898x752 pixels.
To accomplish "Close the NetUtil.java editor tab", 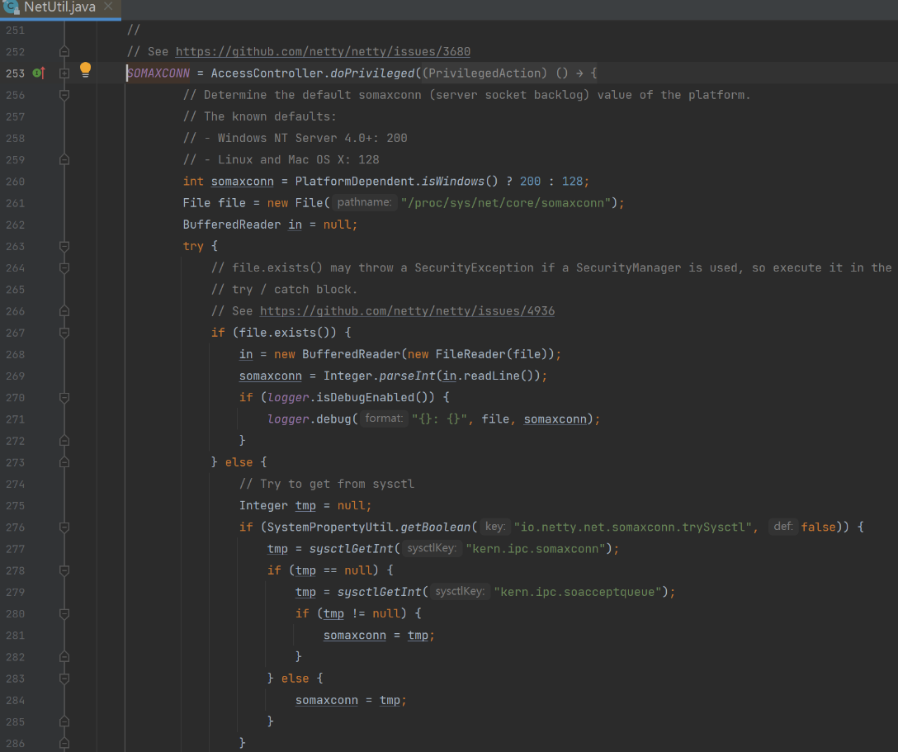I will coord(108,7).
